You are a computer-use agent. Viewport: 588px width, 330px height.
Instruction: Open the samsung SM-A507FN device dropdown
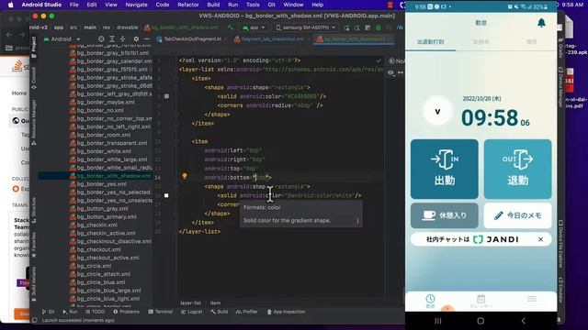(x=306, y=27)
